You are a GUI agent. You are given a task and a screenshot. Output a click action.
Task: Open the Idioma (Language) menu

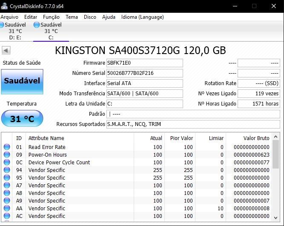point(143,17)
